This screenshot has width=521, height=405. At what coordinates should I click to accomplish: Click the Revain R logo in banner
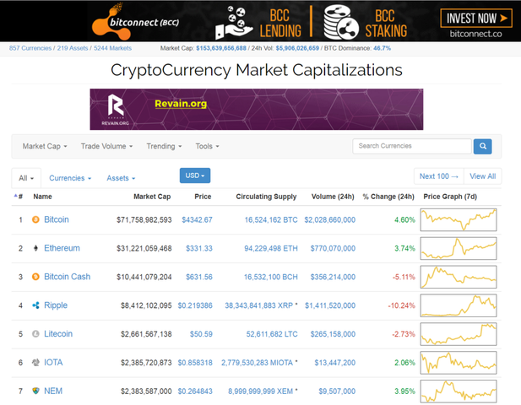[116, 106]
